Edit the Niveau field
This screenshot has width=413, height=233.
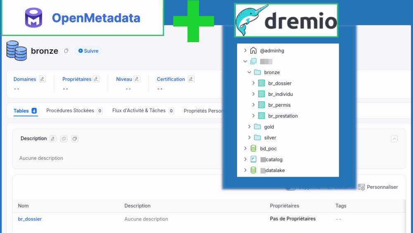(137, 79)
